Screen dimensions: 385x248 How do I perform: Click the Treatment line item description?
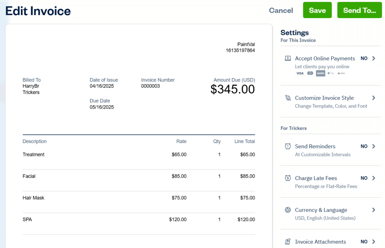click(33, 154)
